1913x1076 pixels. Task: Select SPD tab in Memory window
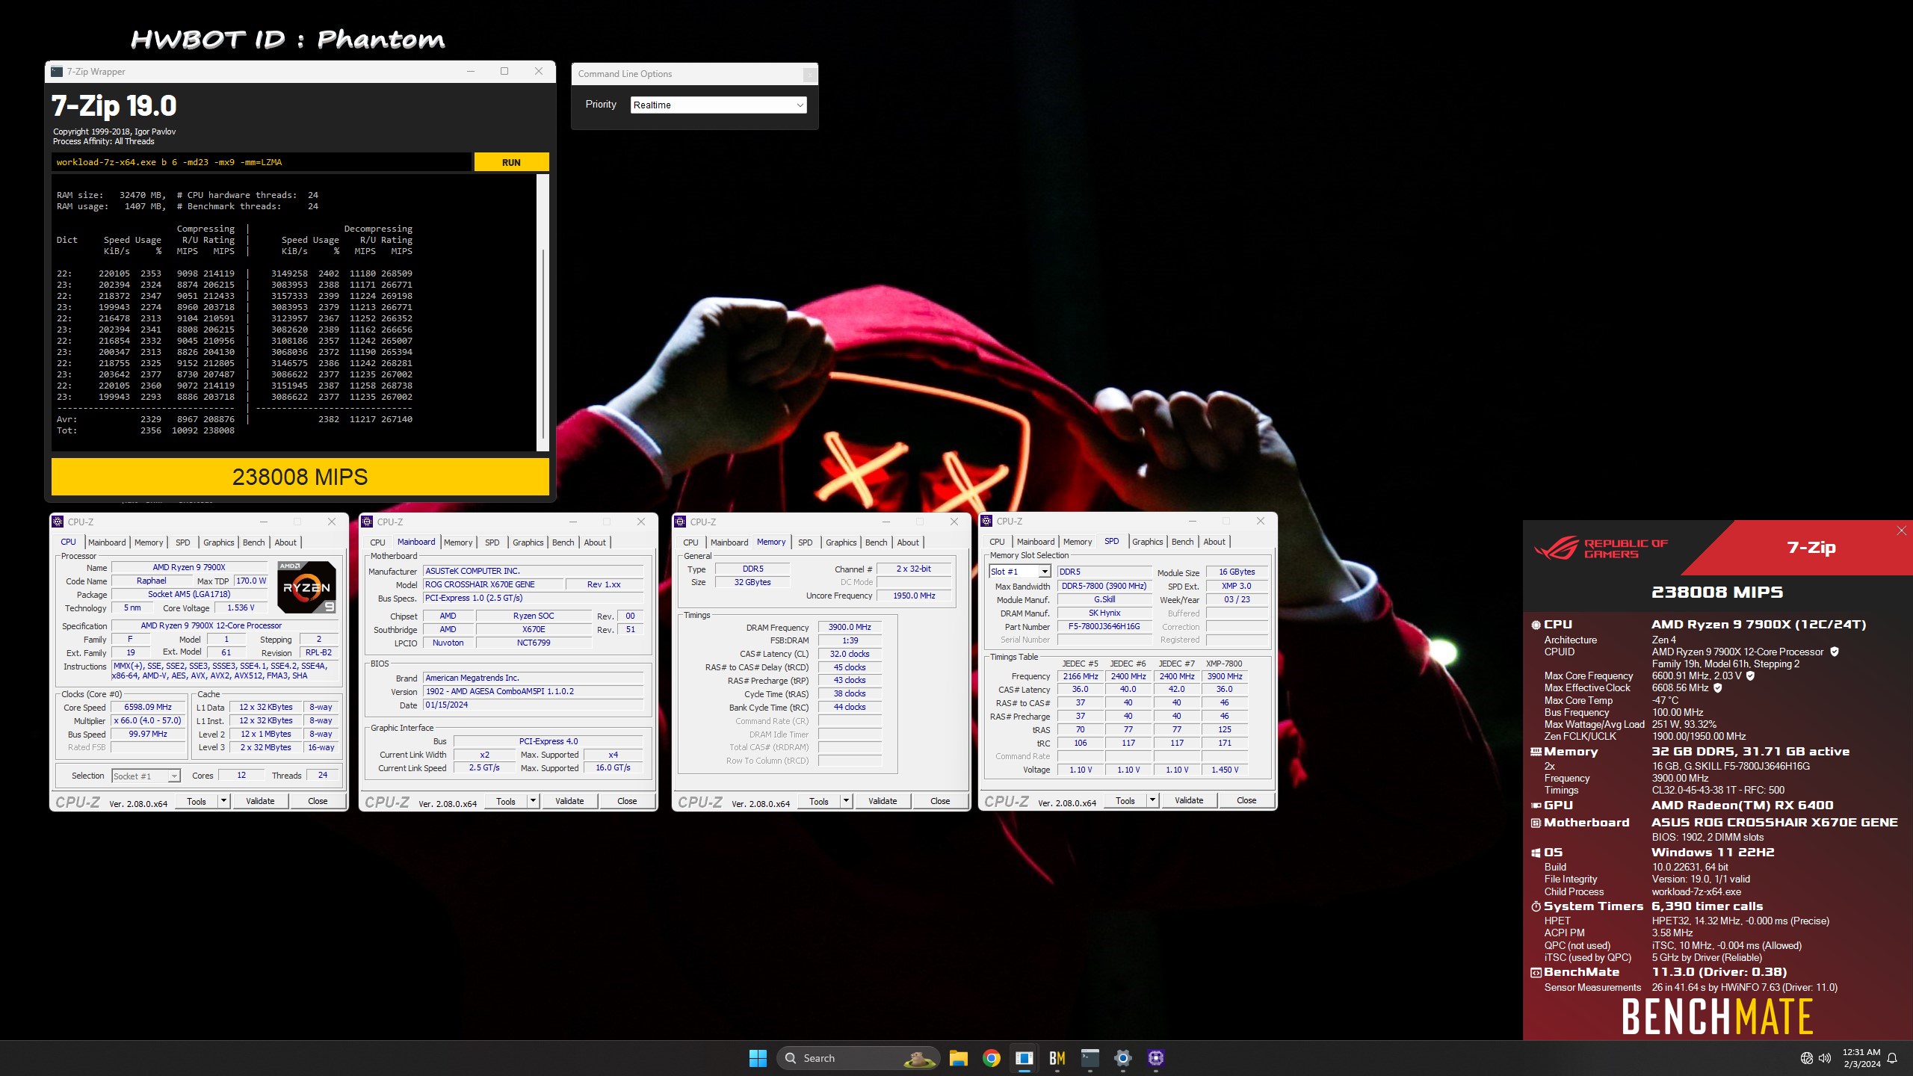point(805,542)
